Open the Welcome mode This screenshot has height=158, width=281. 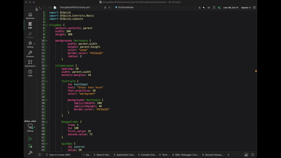30,16
